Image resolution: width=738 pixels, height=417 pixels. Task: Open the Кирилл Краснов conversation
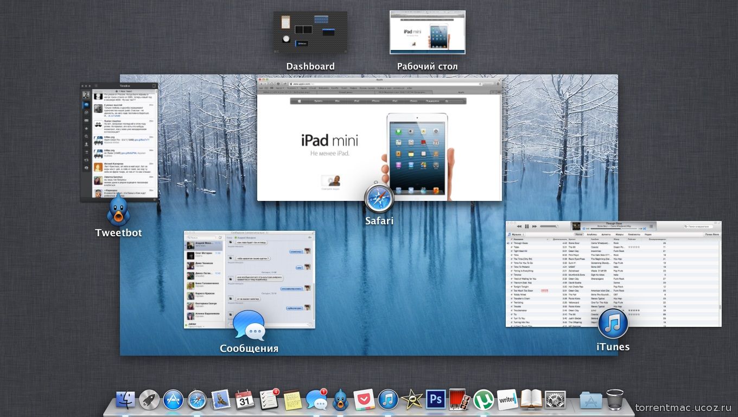tap(203, 296)
